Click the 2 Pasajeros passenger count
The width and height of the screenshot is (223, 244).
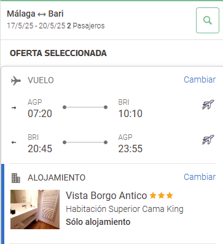coord(86,26)
